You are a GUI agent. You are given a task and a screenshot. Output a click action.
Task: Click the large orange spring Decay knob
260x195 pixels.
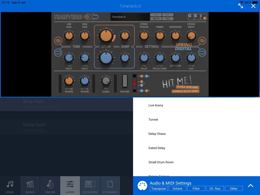coord(106,35)
